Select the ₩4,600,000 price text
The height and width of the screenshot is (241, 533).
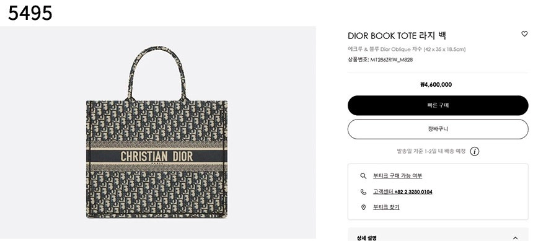click(436, 85)
